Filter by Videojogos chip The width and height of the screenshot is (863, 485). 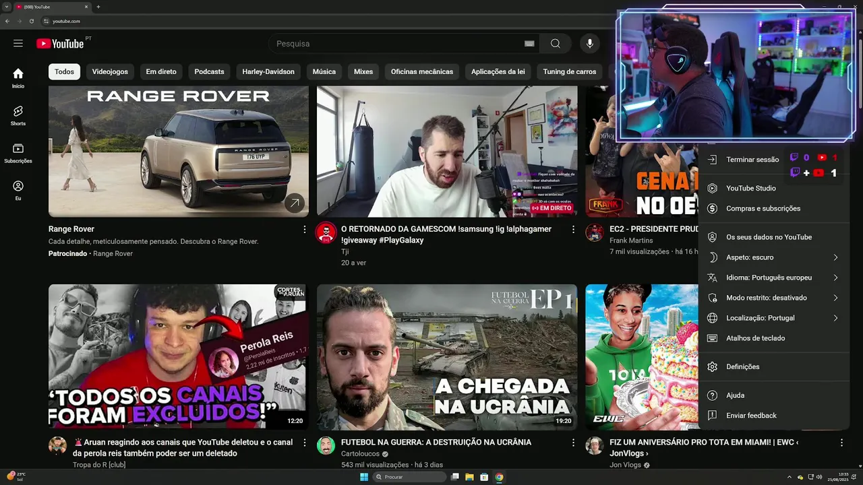coord(110,71)
